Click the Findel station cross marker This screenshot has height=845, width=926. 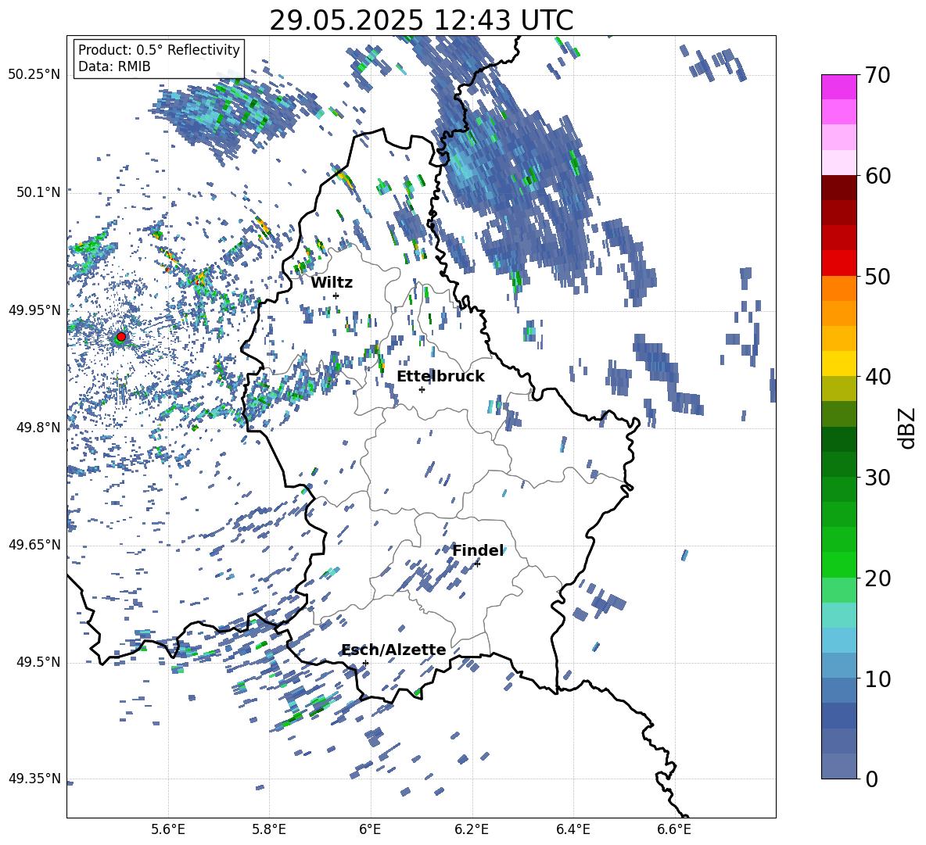pyautogui.click(x=477, y=564)
